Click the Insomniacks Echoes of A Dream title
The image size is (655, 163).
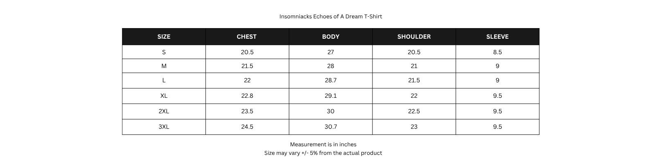pos(331,17)
